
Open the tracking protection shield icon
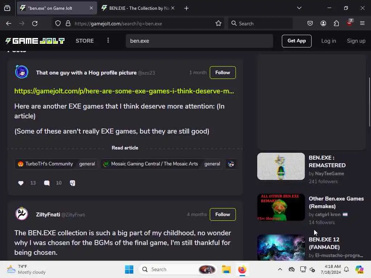pyautogui.click(x=58, y=24)
